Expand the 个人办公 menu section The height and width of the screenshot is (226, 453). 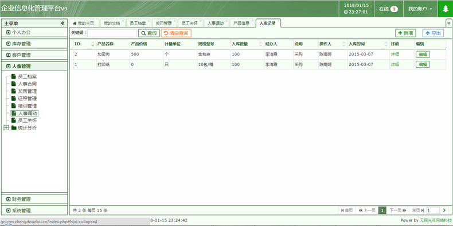34,32
